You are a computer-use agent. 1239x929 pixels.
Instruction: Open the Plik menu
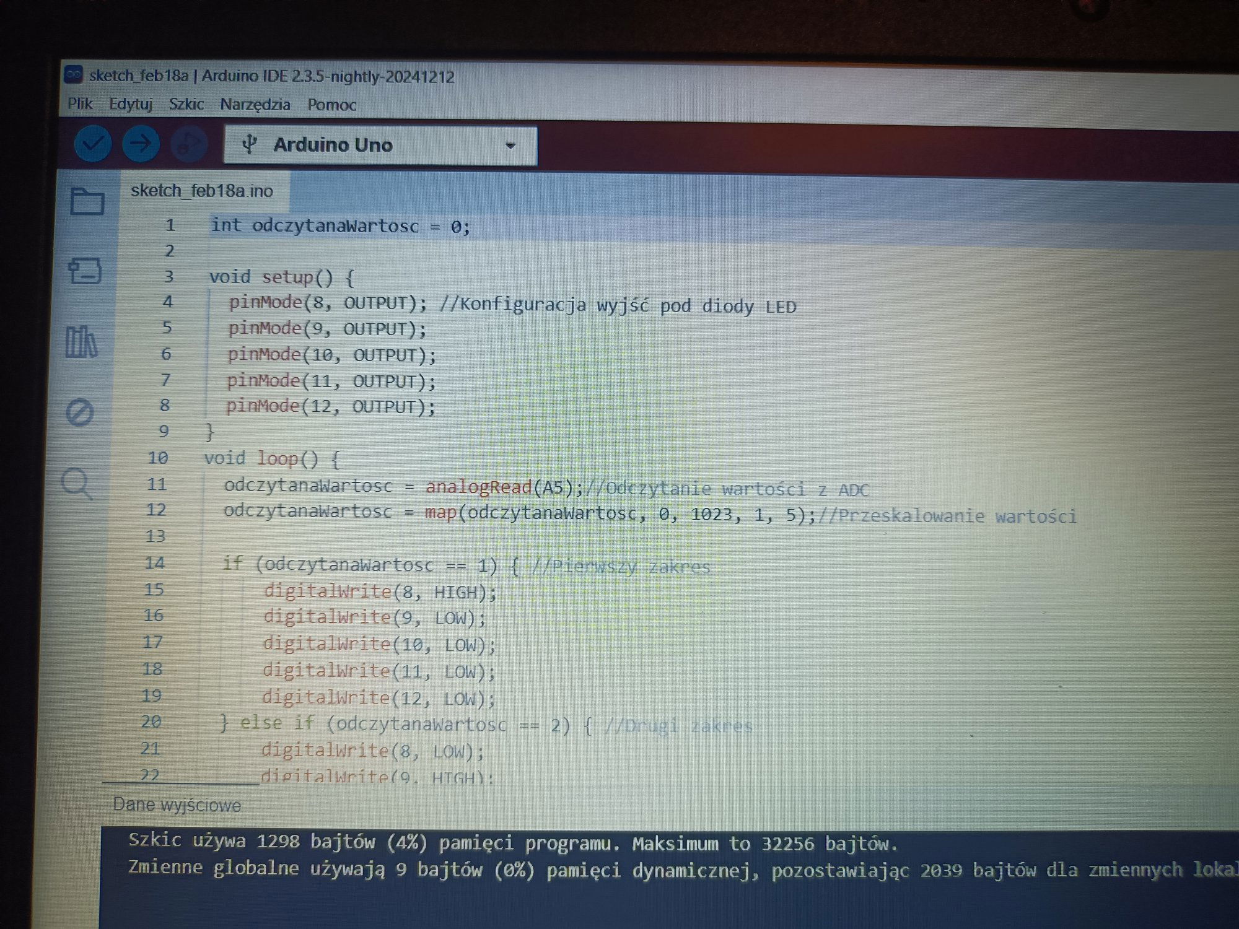[80, 103]
